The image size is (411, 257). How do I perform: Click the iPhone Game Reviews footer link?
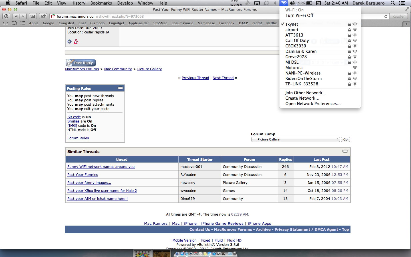click(x=222, y=223)
